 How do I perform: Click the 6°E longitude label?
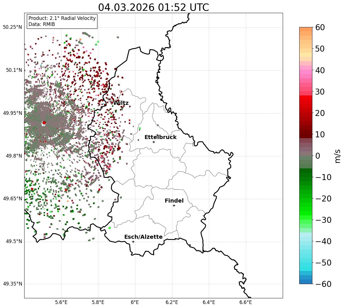(x=135, y=302)
